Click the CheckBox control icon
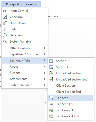The image size is (96, 122). coord(5,17)
